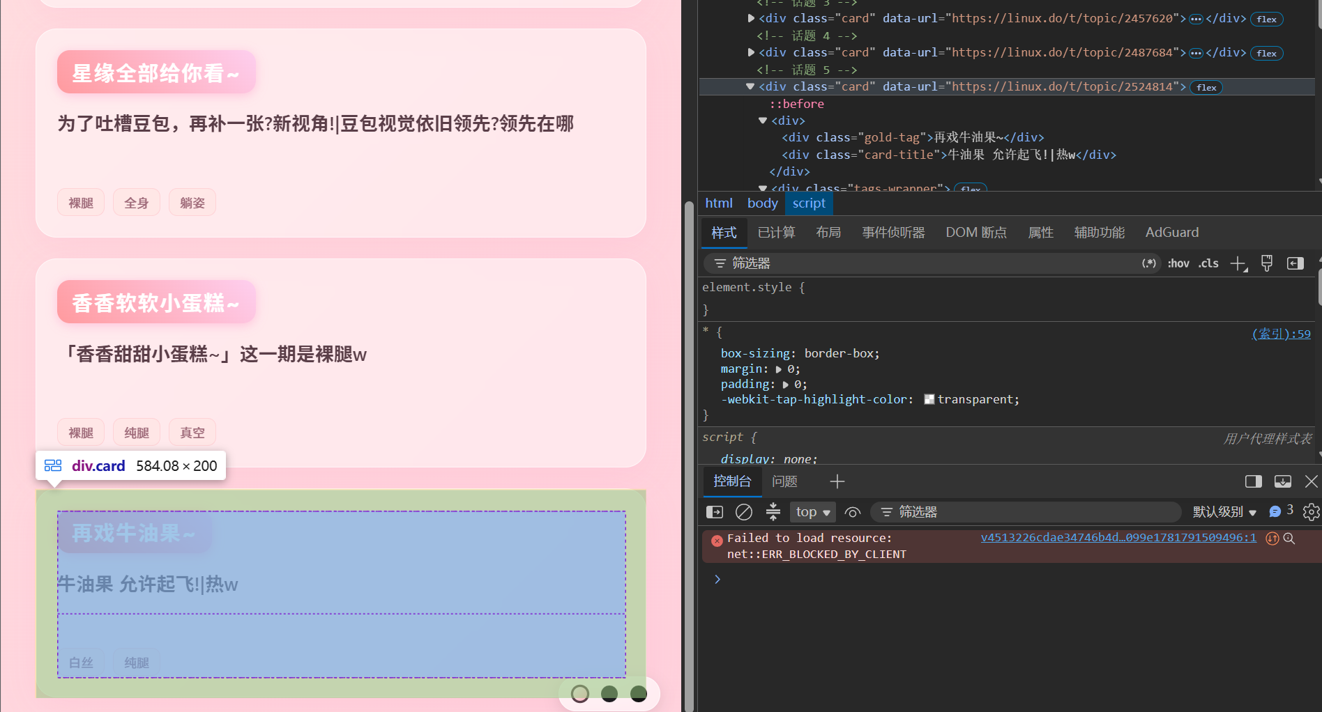Viewport: 1322px width, 712px height.
Task: Add a new style rule with the plus icon
Action: (x=1238, y=263)
